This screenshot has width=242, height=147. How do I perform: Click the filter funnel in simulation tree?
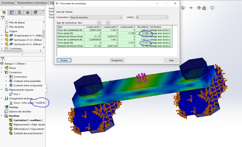coord(3,59)
